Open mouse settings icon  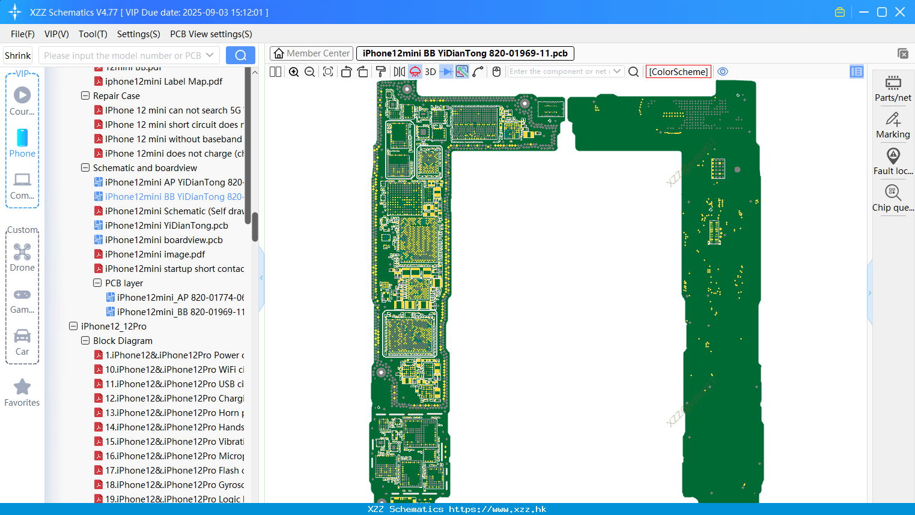(496, 71)
